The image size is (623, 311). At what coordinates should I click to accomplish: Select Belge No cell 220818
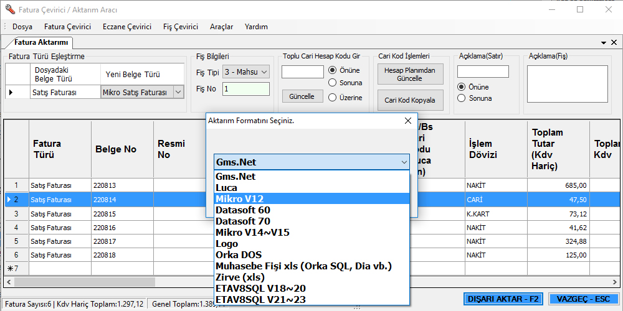point(122,255)
